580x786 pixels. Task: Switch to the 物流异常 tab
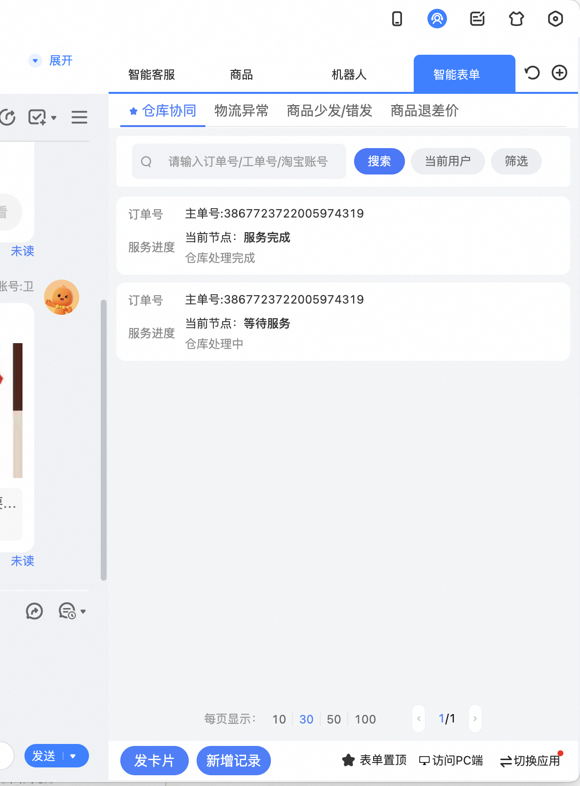click(242, 111)
